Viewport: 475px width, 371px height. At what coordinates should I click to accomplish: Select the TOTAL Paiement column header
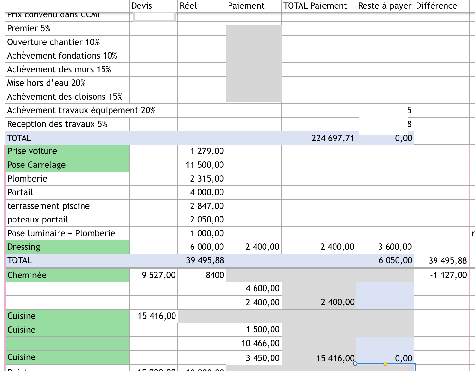click(x=314, y=5)
